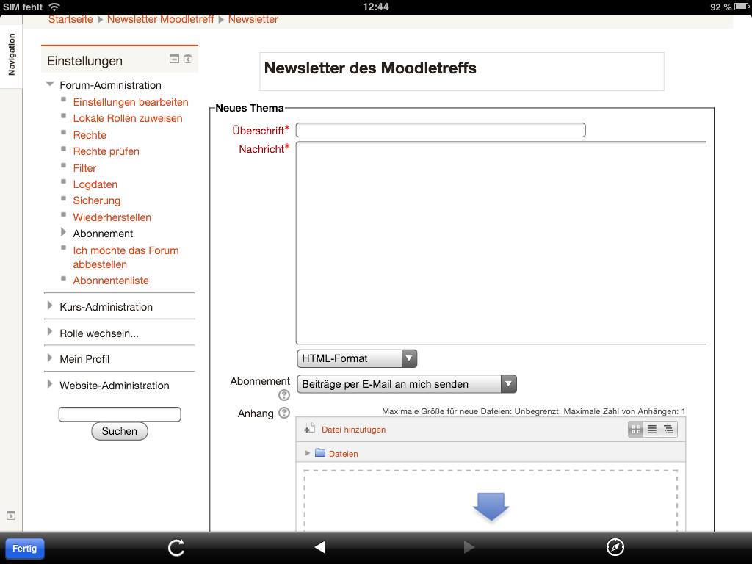Tap the Fertig button
Screen dimensions: 752x564
click(x=24, y=548)
